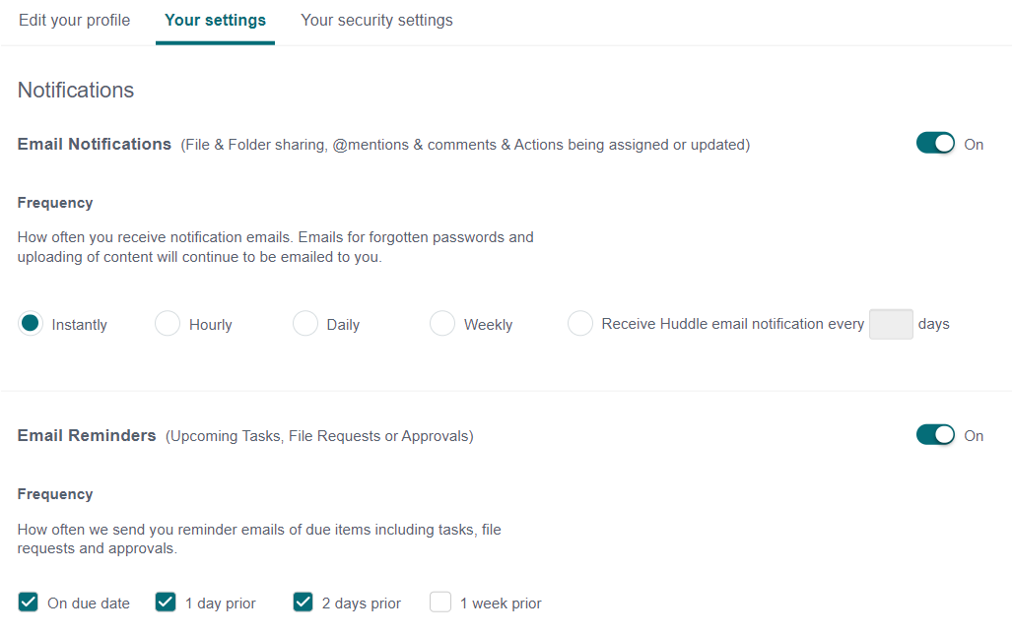The image size is (1012, 635).
Task: Click the bold Email Reminders title
Action: [87, 435]
